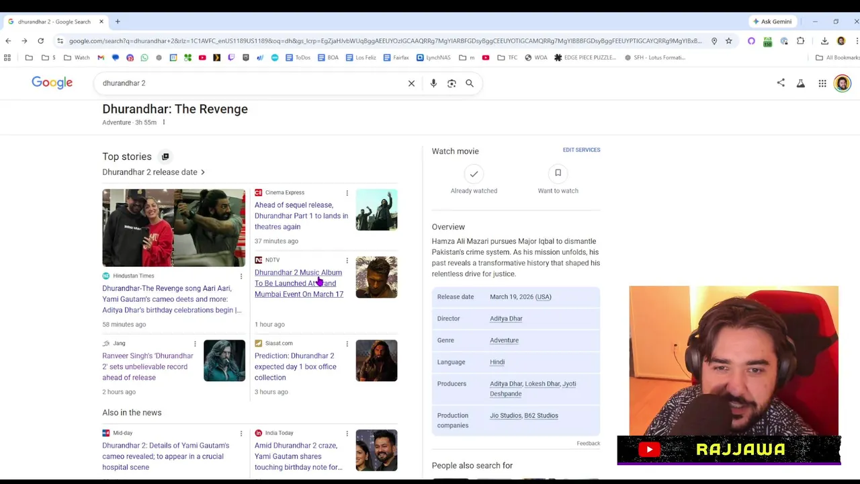This screenshot has height=484, width=860.
Task: Click the Google logo
Action: click(x=52, y=83)
